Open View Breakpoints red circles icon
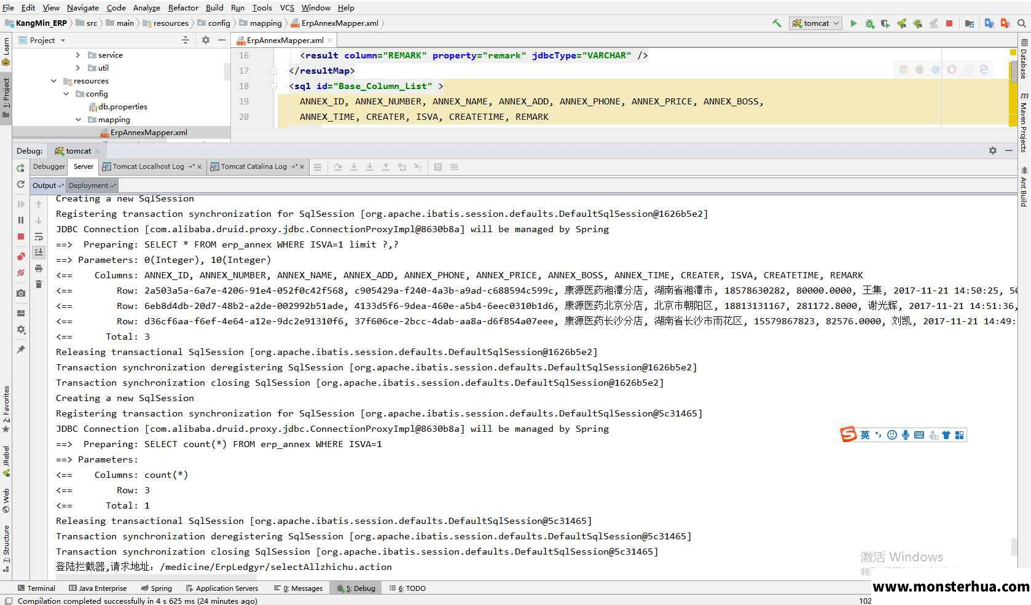The width and height of the screenshot is (1031, 605). pyautogui.click(x=20, y=256)
